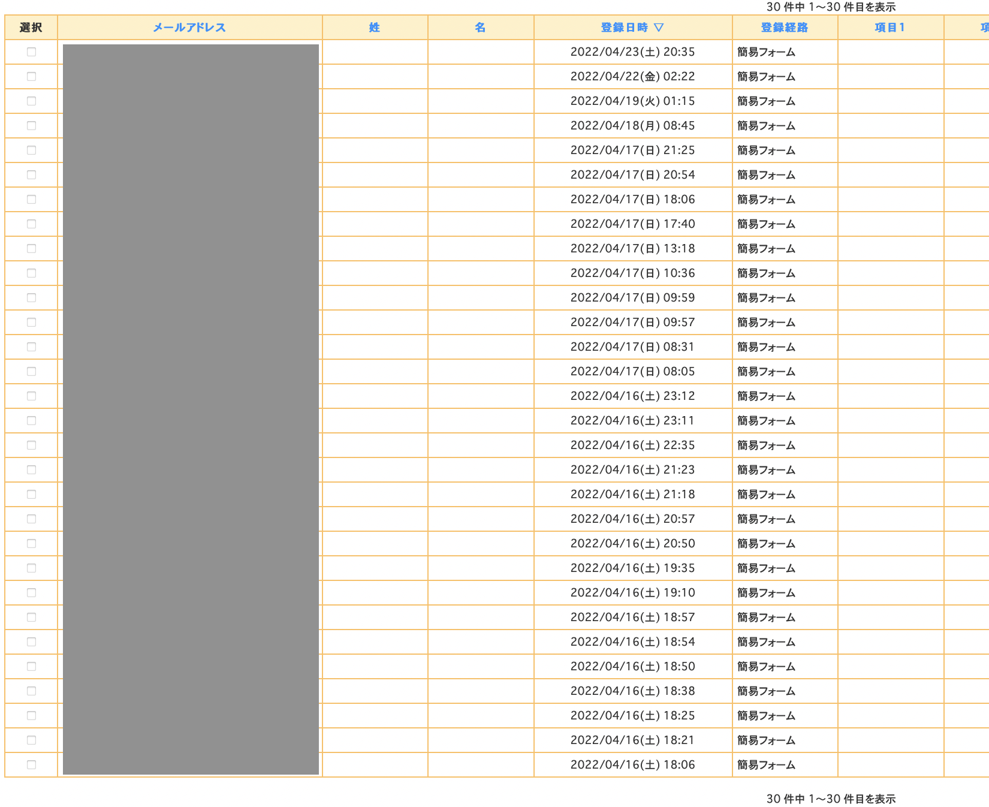This screenshot has height=807, width=989.
Task: Click the date text 2022/04/16(土) 20:50
Action: (x=633, y=544)
